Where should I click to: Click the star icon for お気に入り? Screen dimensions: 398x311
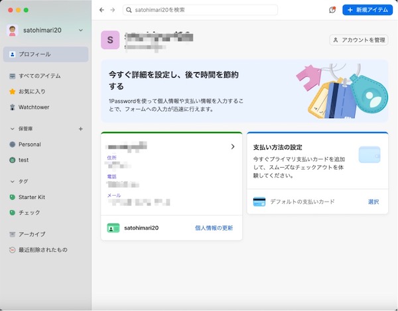[12, 92]
